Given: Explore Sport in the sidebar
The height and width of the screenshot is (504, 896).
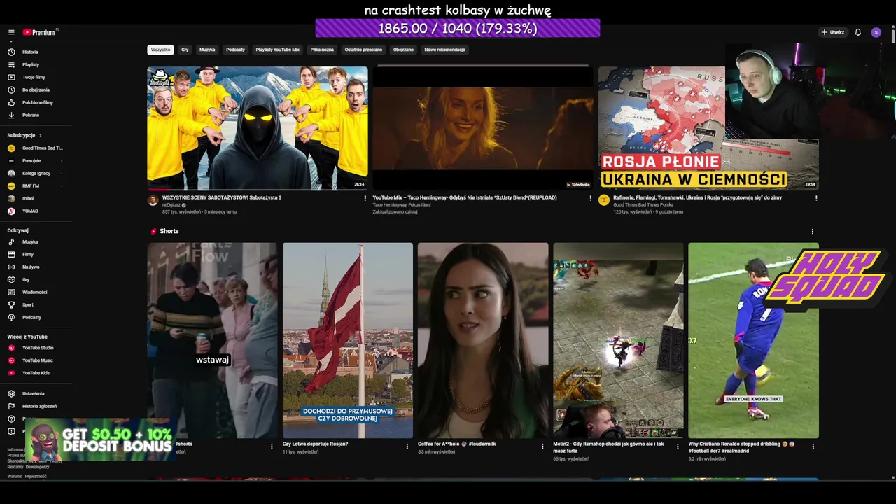Looking at the screenshot, I should pyautogui.click(x=28, y=304).
